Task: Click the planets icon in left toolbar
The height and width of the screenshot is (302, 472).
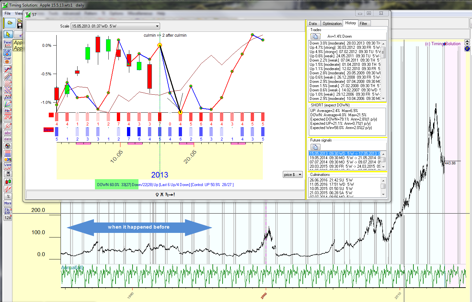Action: 8,160
